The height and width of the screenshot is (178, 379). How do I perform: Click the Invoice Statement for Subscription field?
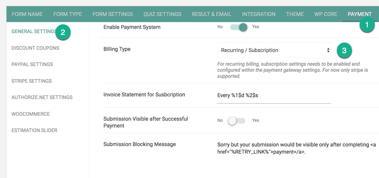tap(274, 96)
